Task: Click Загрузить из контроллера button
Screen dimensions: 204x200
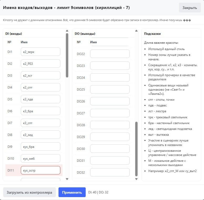Action: click(x=29, y=192)
